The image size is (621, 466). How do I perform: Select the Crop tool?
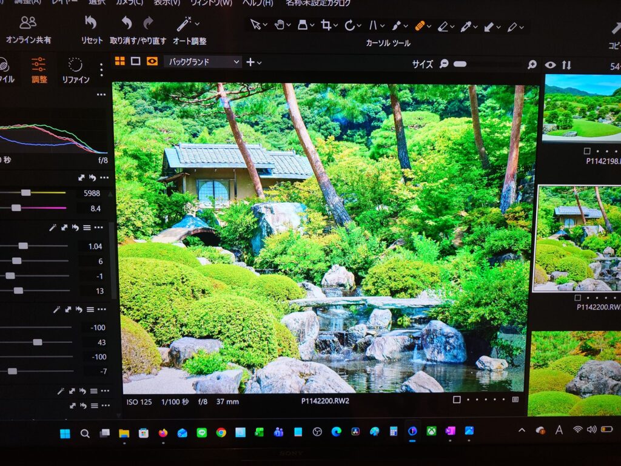coord(326,25)
